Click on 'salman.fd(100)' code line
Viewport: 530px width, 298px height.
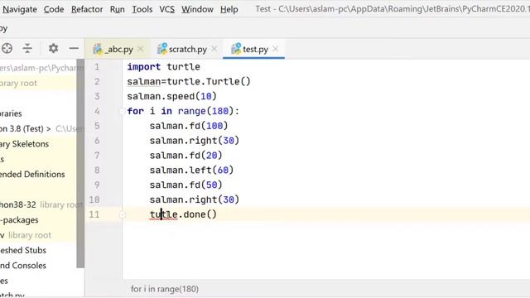pos(189,126)
